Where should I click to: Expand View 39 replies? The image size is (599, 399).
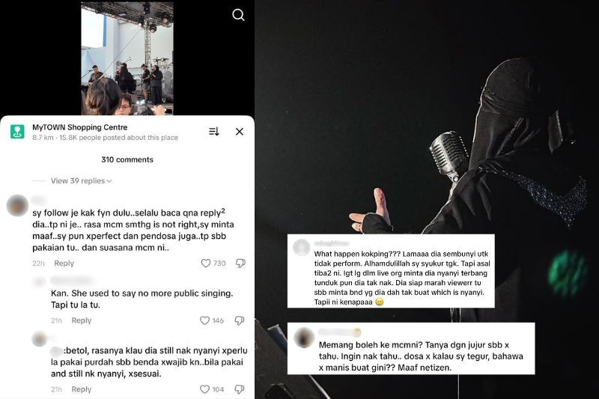point(81,180)
